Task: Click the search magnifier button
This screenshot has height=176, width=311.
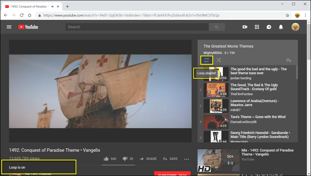Action: tap(217, 27)
